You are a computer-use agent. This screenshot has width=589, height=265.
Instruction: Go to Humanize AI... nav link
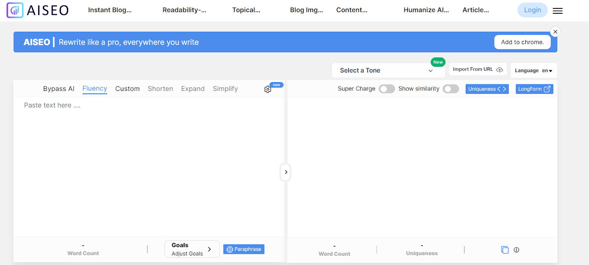click(x=426, y=10)
